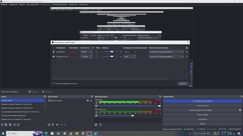
Task: Add a new source with the plus icon
Action: click(49, 125)
